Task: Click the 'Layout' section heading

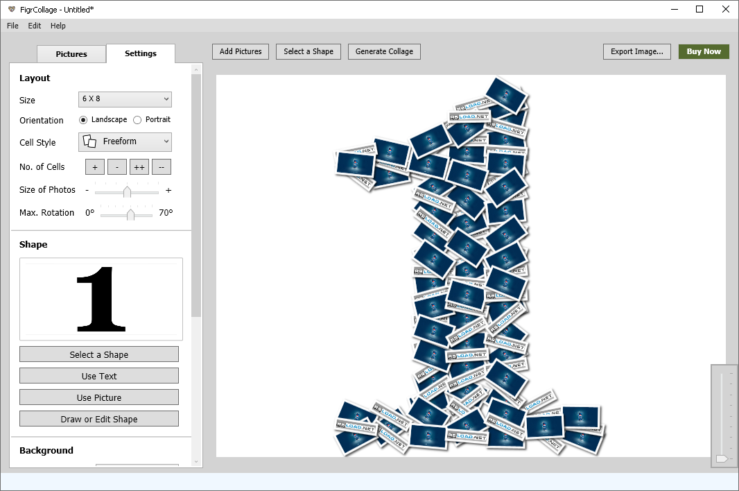Action: pyautogui.click(x=35, y=78)
